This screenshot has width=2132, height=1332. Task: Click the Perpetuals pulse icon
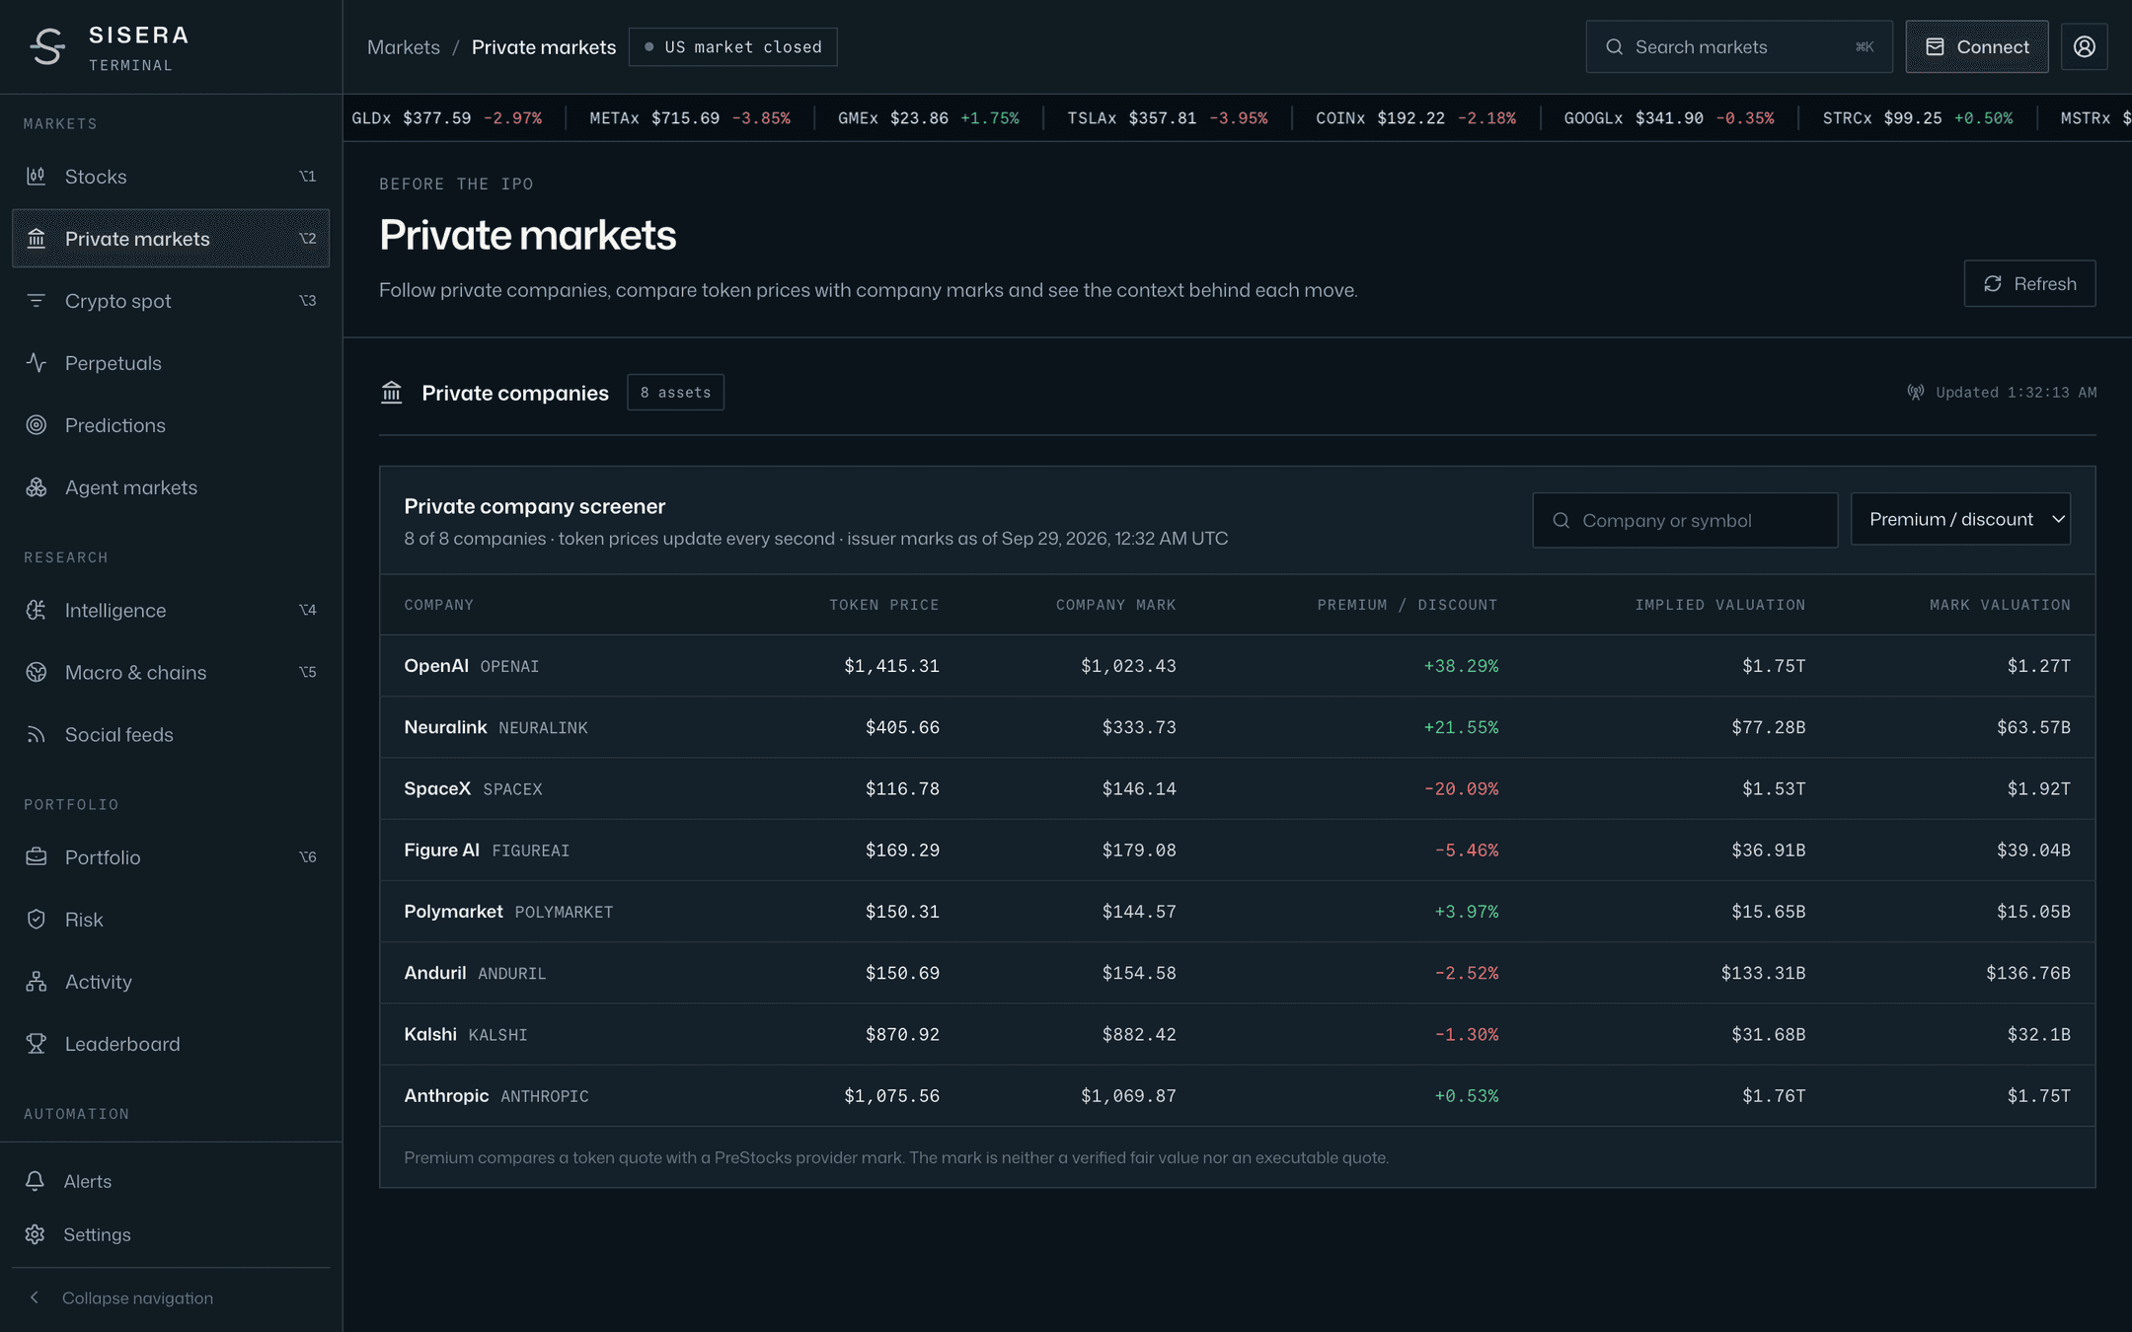(37, 363)
